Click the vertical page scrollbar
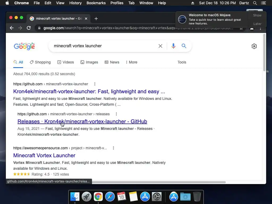The height and width of the screenshot is (204, 272). click(264, 52)
